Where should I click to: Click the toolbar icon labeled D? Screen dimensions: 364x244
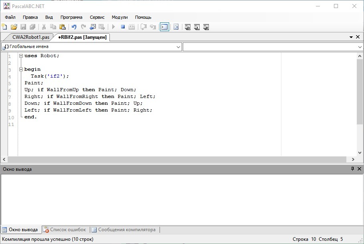(187, 27)
